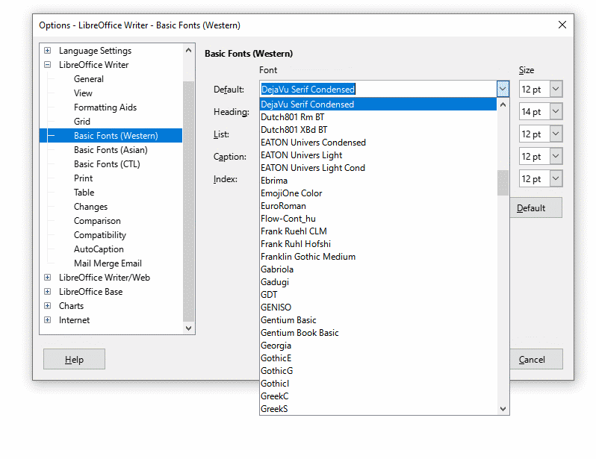
Task: Open the Print options page
Action: click(83, 178)
